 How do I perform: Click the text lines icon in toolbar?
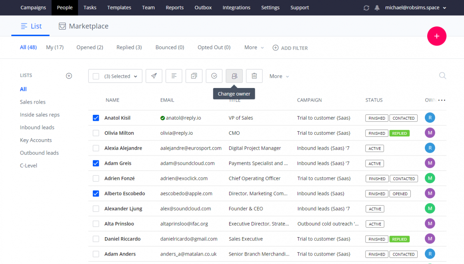(x=174, y=76)
